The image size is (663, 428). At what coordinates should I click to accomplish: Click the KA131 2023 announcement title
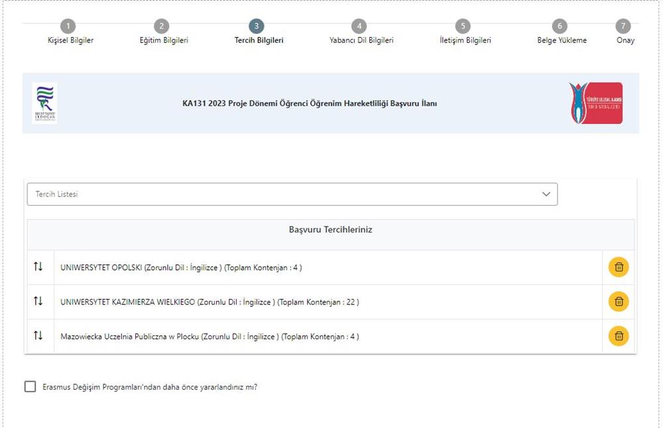pyautogui.click(x=310, y=103)
